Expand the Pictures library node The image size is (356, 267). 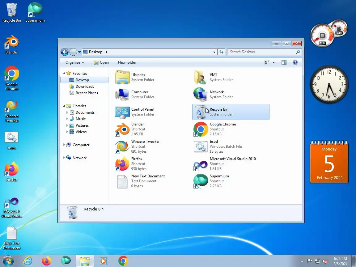click(x=67, y=125)
